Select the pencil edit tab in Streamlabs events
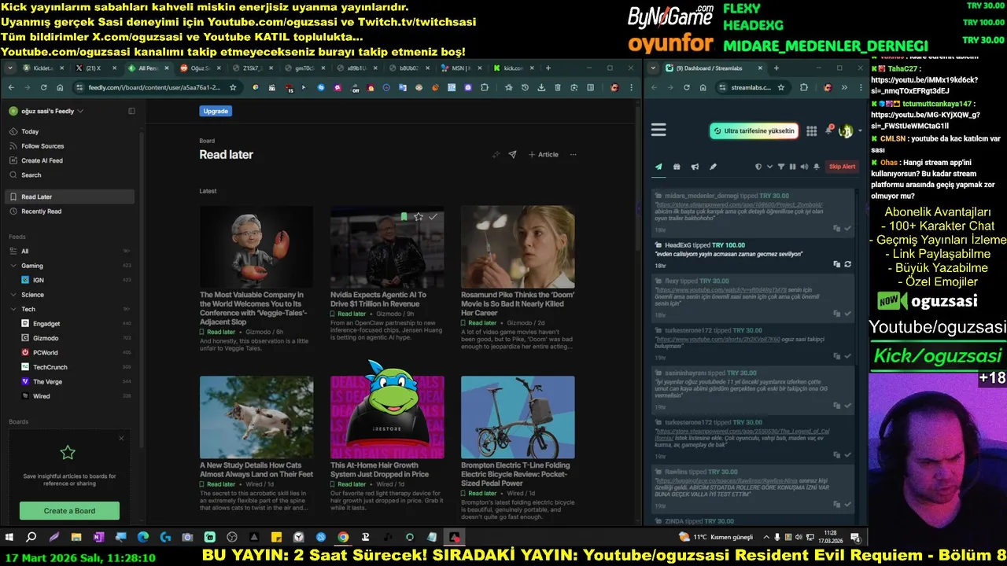The width and height of the screenshot is (1007, 566). tap(713, 167)
